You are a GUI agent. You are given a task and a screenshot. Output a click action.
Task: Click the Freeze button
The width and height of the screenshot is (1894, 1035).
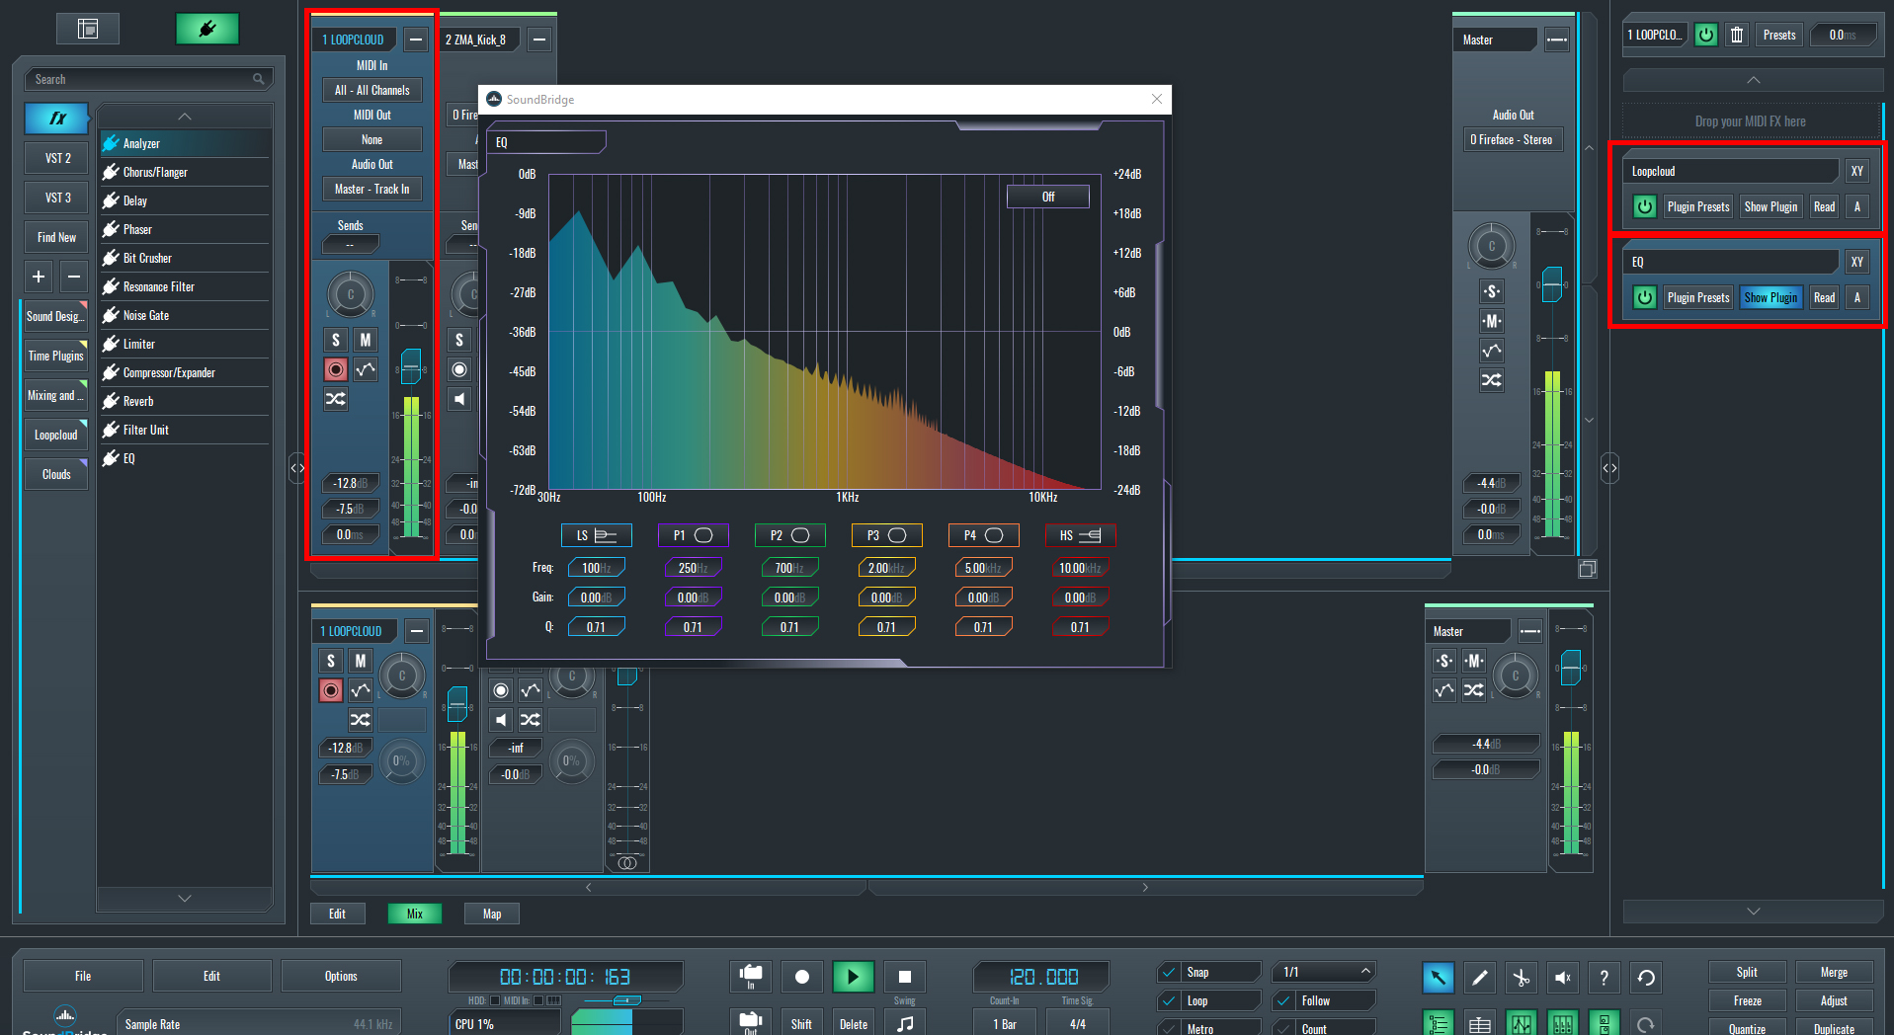tap(1747, 1000)
